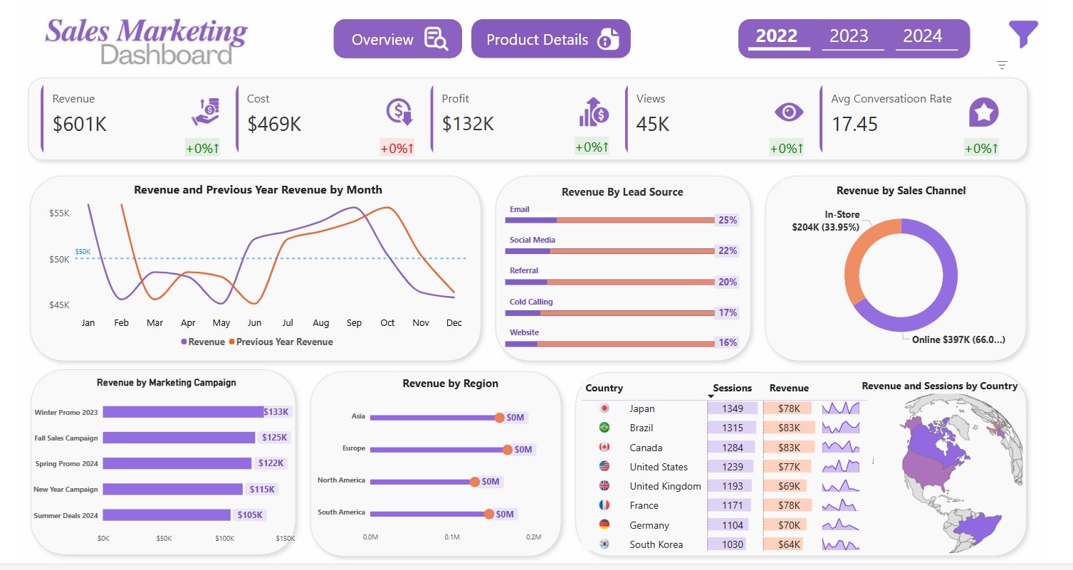Open the more options menu below the filter icon
The width and height of the screenshot is (1073, 570).
click(x=1001, y=65)
